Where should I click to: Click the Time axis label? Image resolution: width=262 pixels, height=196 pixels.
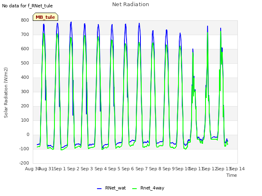[x=232, y=175]
